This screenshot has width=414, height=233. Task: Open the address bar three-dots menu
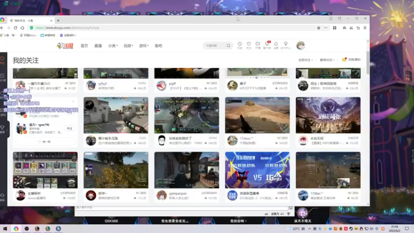(326, 28)
